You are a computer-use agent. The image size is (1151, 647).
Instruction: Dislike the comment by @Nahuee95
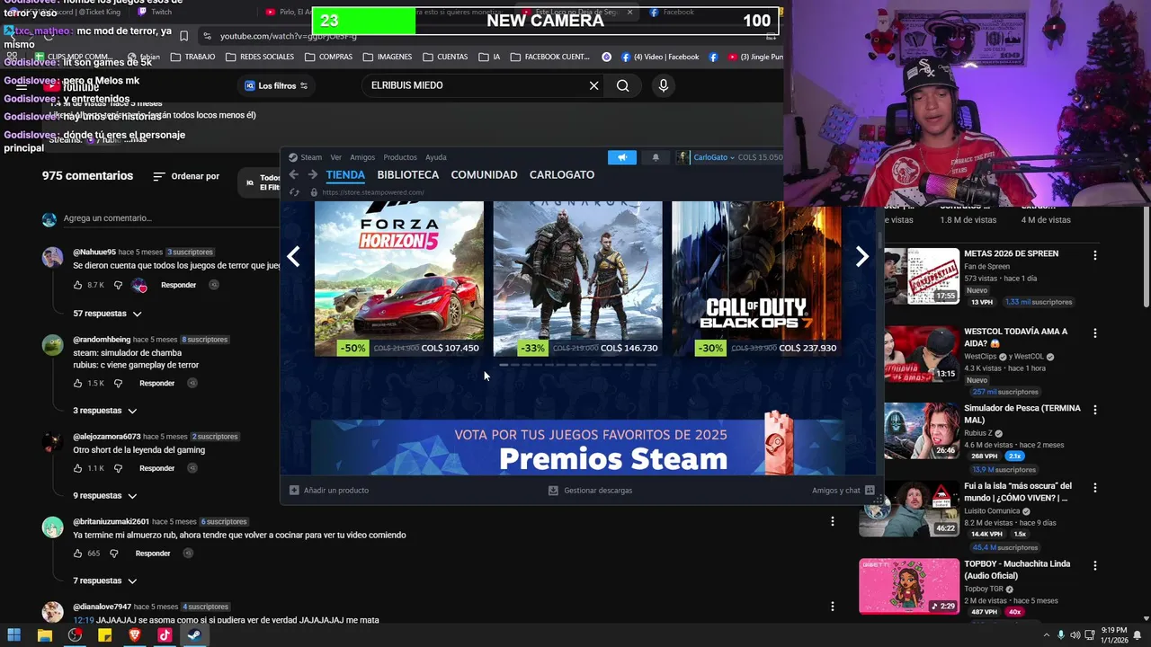(x=118, y=285)
